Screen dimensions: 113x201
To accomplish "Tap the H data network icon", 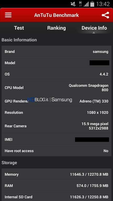I will 80,4.
